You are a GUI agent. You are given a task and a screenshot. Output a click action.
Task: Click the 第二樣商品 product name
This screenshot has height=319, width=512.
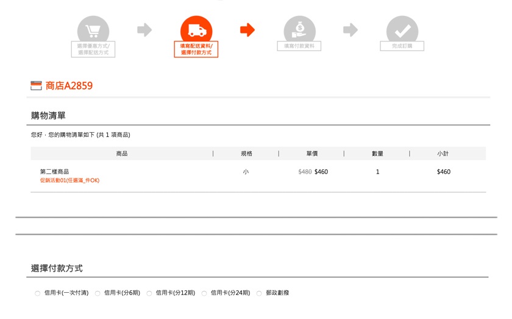pyautogui.click(x=54, y=172)
